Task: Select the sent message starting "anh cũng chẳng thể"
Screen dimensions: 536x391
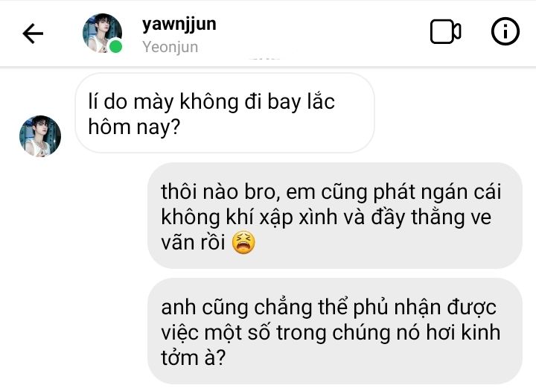Action: click(335, 331)
